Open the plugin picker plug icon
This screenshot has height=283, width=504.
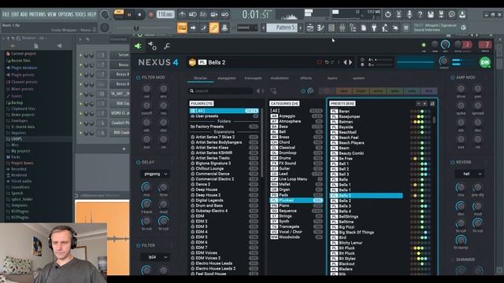[x=374, y=28]
